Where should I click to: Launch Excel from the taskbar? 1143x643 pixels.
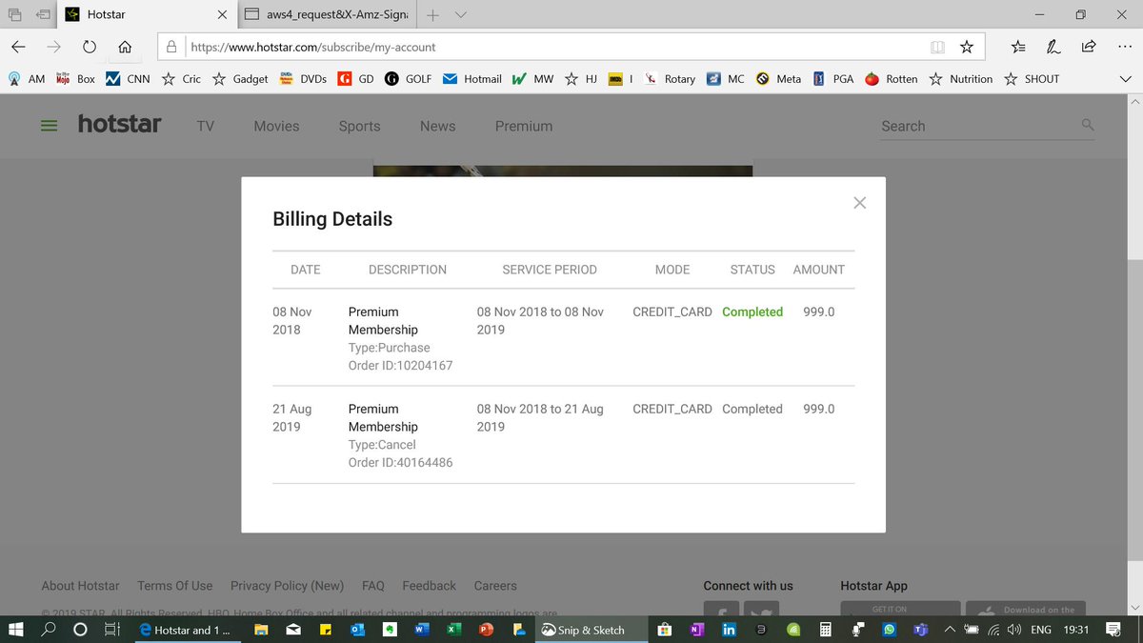tap(453, 630)
